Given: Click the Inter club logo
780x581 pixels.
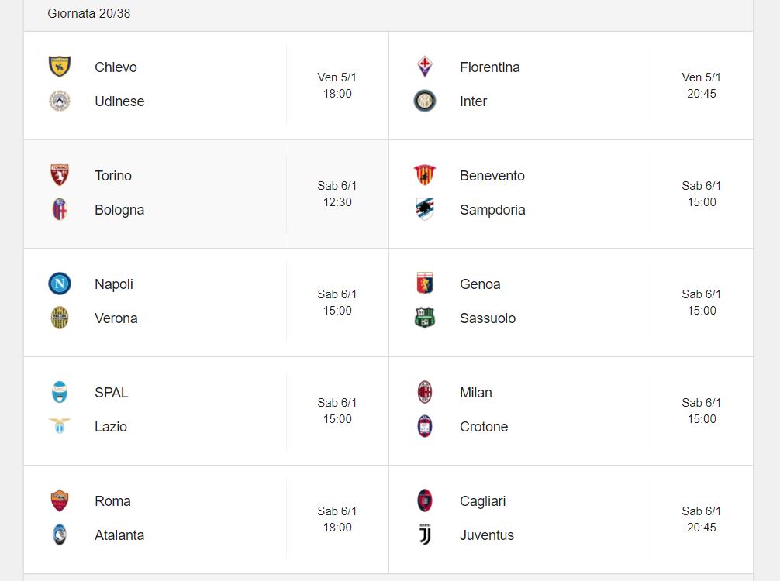Looking at the screenshot, I should (425, 101).
